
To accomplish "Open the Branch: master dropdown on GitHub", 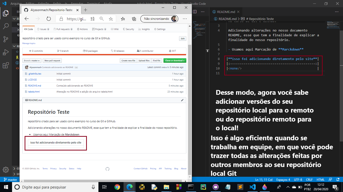I will [32, 60].
